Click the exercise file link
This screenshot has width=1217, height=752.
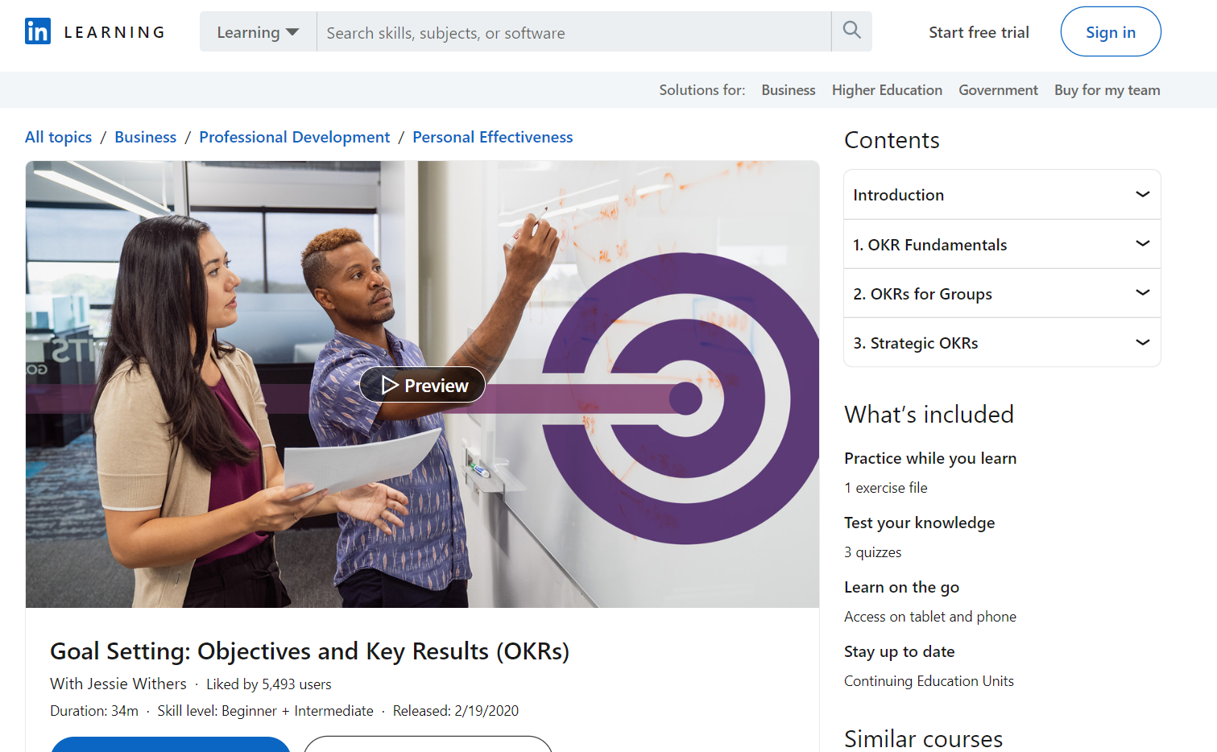(x=885, y=487)
